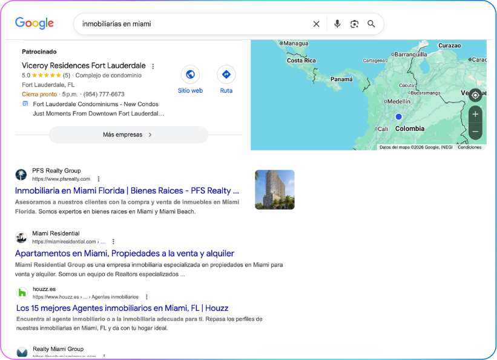The height and width of the screenshot is (360, 497).
Task: Click Fort Lauderdale Condominiums - New Condos text
Action: pos(96,104)
